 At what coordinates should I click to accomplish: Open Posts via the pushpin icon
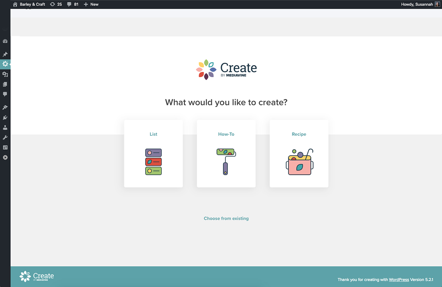pos(5,54)
